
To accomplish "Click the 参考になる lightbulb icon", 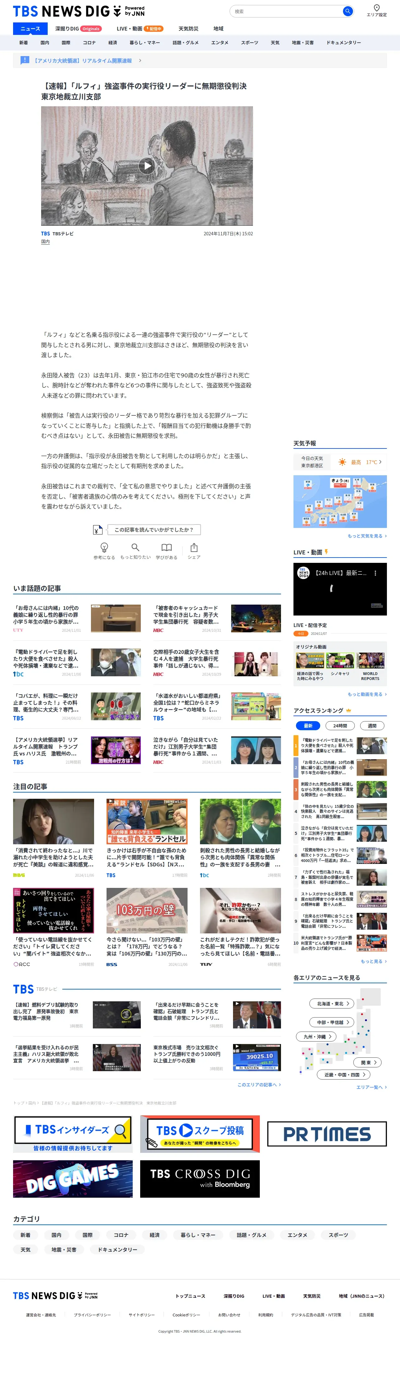I will (105, 547).
